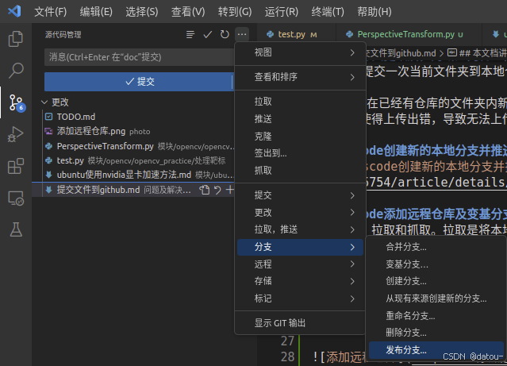
Task: Open the Search view in activity bar
Action: 16,71
